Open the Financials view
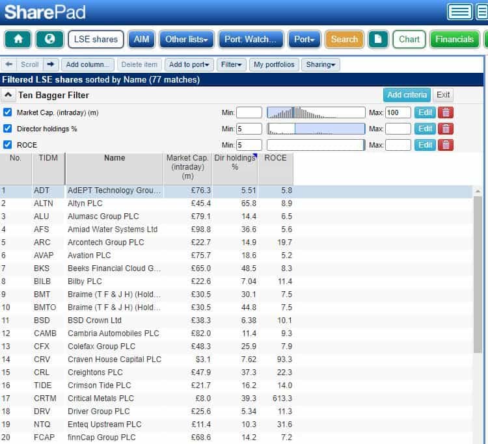Image resolution: width=488 pixels, height=444 pixels. point(454,40)
